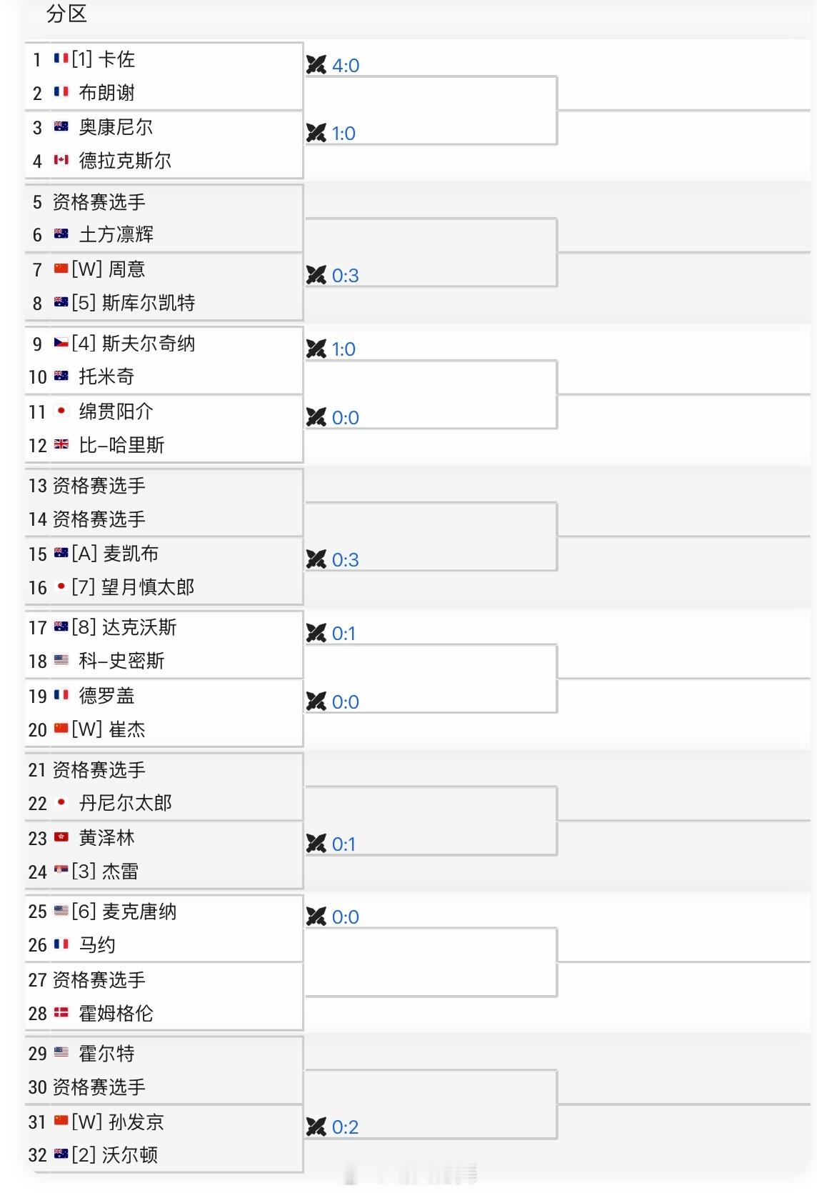This screenshot has height=1193, width=817.
Task: Click head-to-head icon for 达克沃斯 match
Action: (x=316, y=633)
